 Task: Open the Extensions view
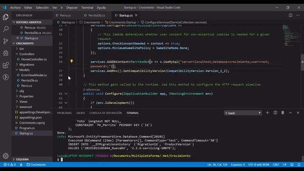tap(6, 65)
